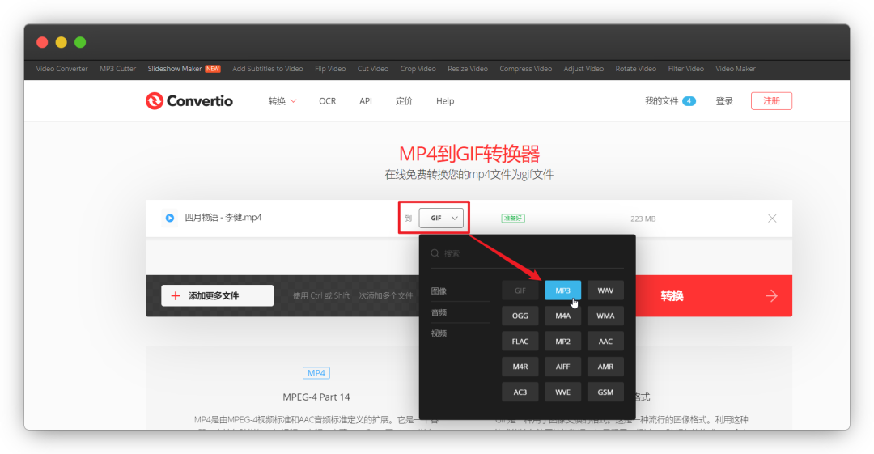874x454 pixels.
Task: Open Resize Video tool
Action: 468,69
